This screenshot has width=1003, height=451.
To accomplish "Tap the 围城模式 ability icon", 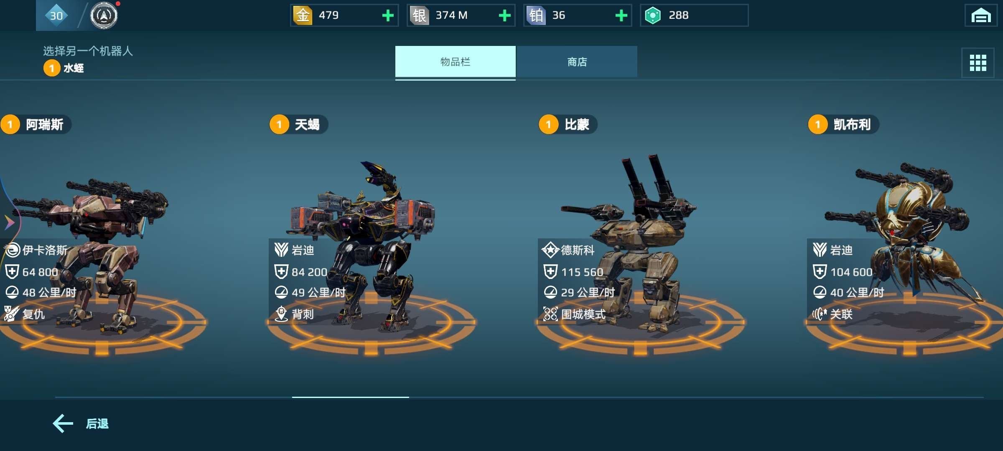I will [x=550, y=314].
